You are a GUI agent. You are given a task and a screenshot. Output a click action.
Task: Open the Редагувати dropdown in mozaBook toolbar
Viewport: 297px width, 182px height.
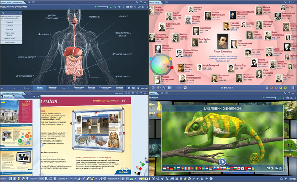(x=113, y=179)
